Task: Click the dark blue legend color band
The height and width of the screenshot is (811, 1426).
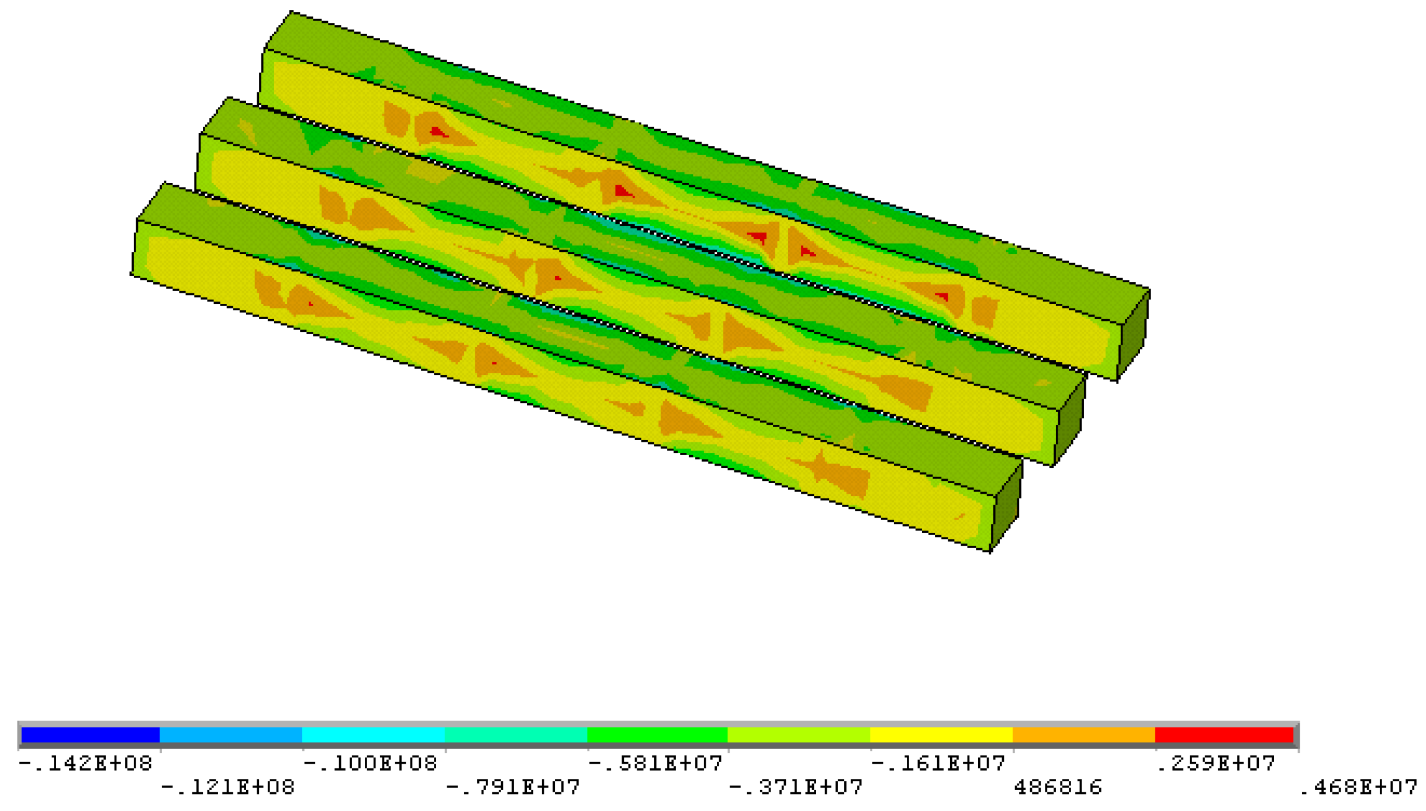Action: (90, 734)
